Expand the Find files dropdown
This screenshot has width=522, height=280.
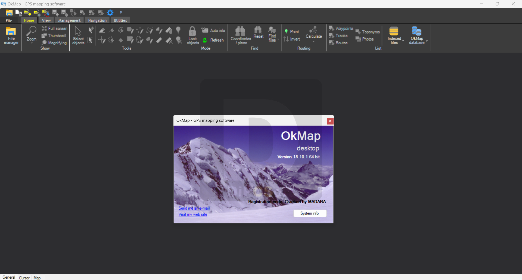pos(278,40)
